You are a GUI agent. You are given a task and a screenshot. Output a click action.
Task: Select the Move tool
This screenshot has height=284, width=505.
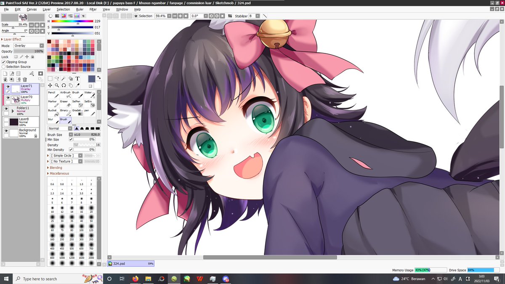point(50,85)
